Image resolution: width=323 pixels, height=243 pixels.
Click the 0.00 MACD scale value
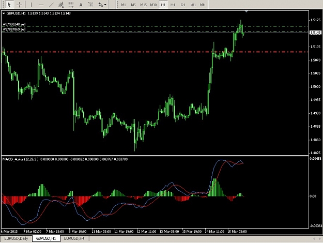(x=313, y=196)
